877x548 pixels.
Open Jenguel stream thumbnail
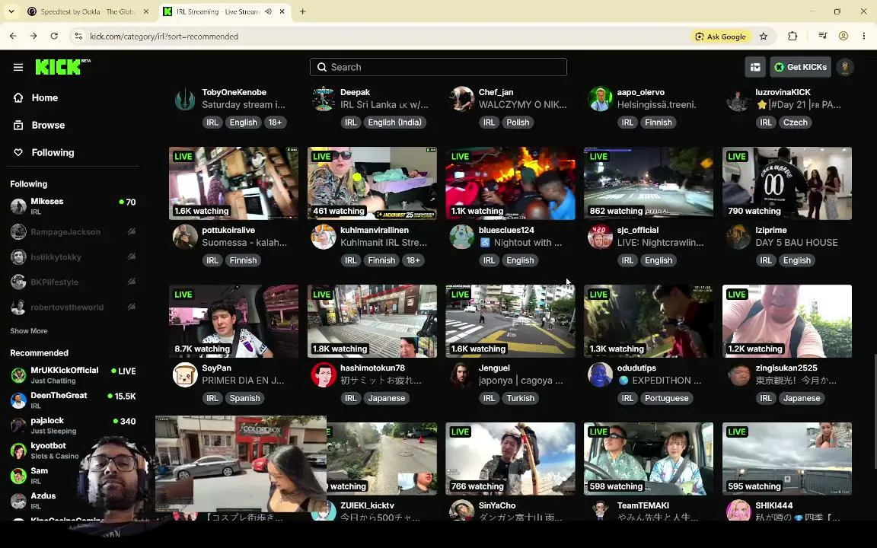[x=510, y=321]
